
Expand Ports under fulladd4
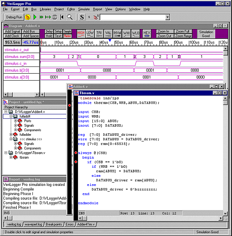pos(15,121)
